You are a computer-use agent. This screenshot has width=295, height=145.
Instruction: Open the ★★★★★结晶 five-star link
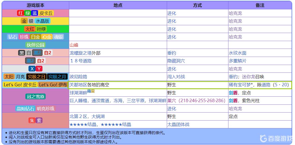pos(83,125)
